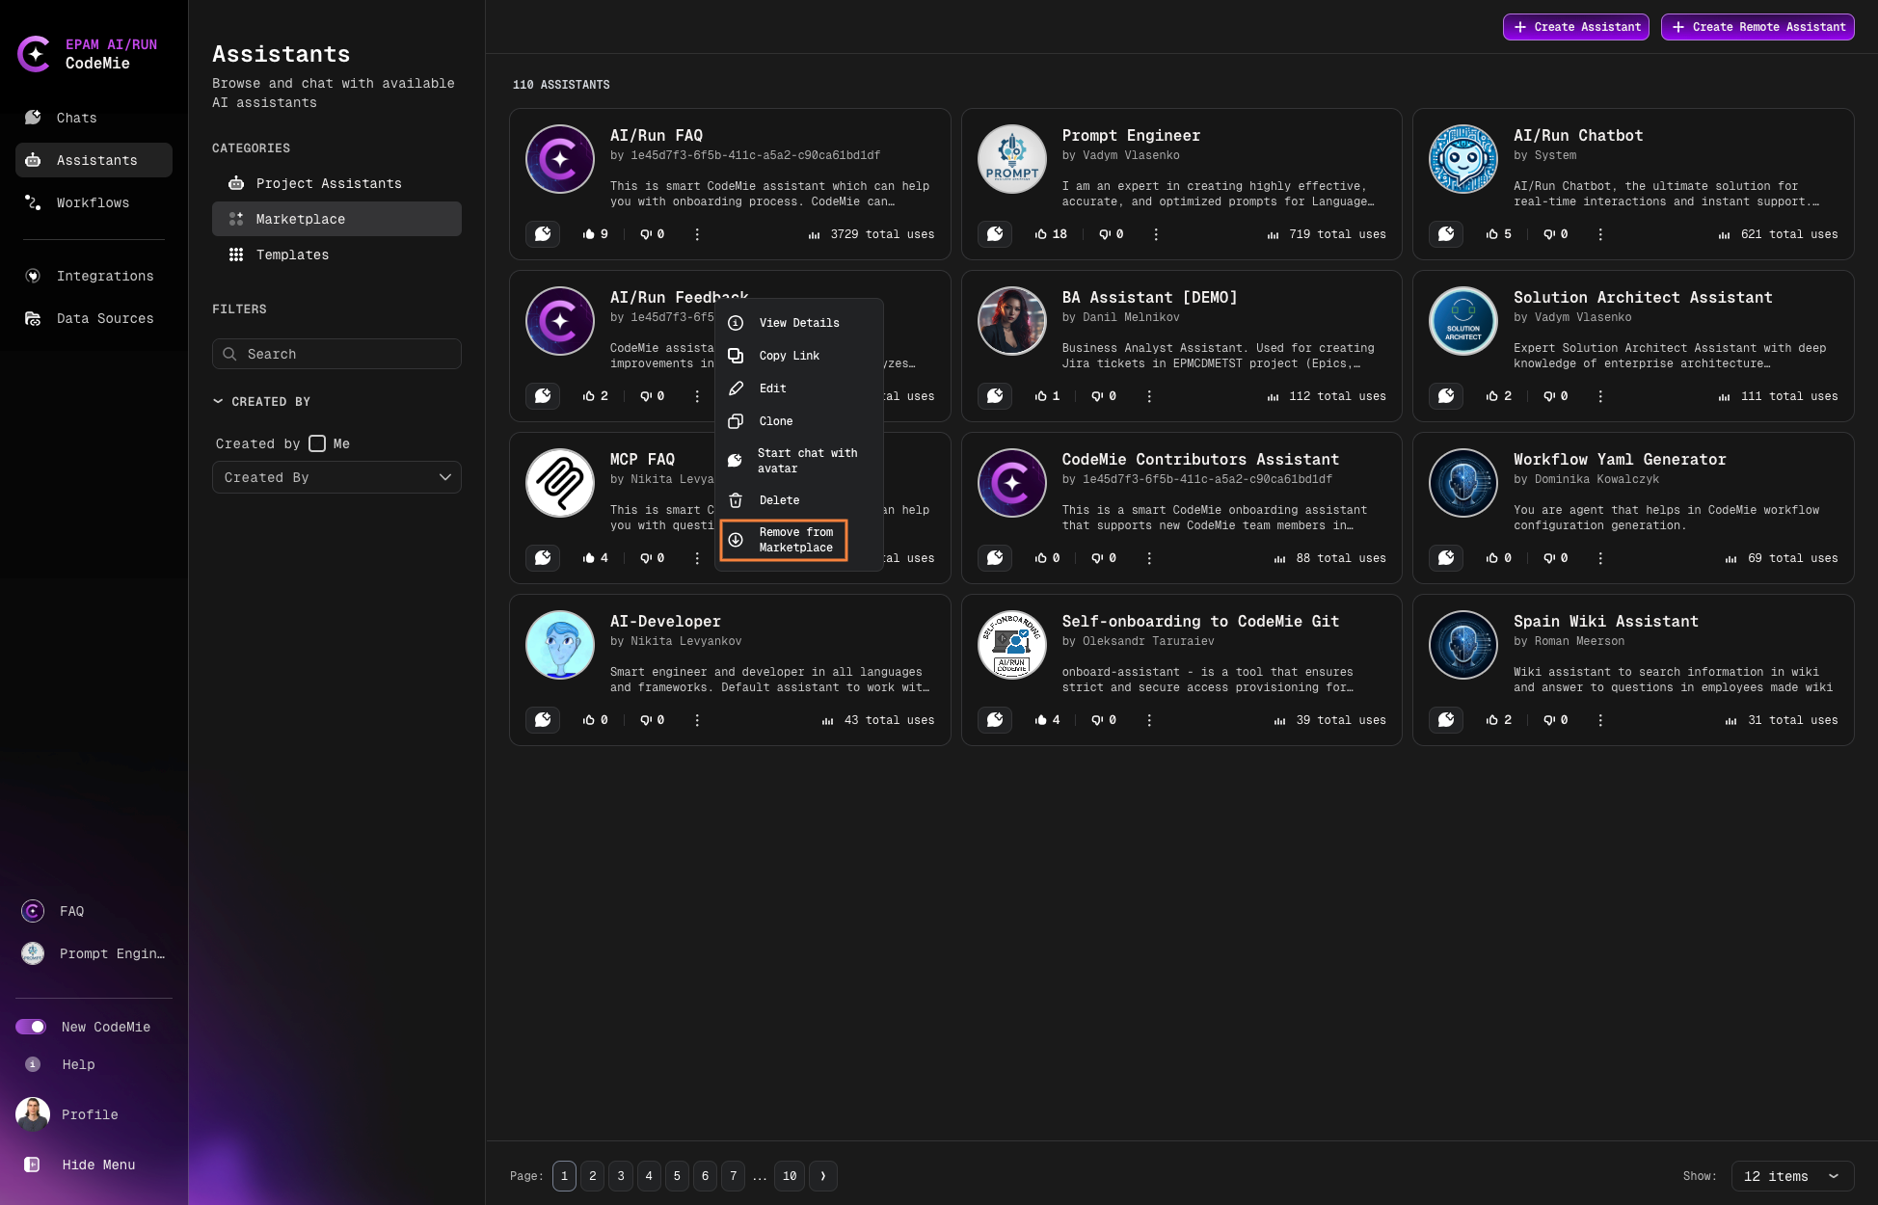Open three-dot menu on Spain Wiki Assistant
Screen dimensions: 1878x1205
pos(1600,720)
